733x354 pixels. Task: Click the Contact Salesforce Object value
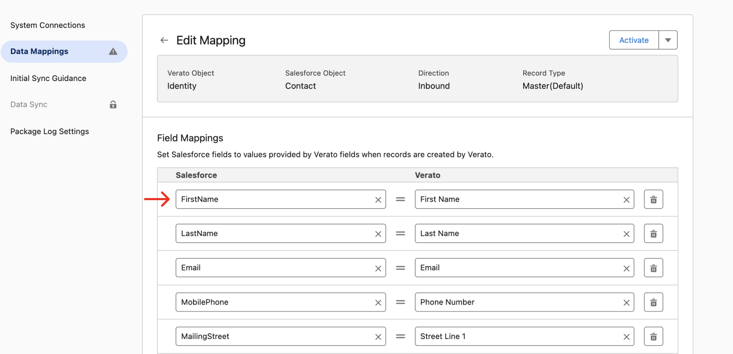coord(300,86)
